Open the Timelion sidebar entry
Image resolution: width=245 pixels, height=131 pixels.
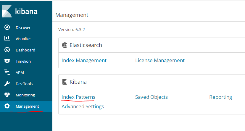[23, 62]
